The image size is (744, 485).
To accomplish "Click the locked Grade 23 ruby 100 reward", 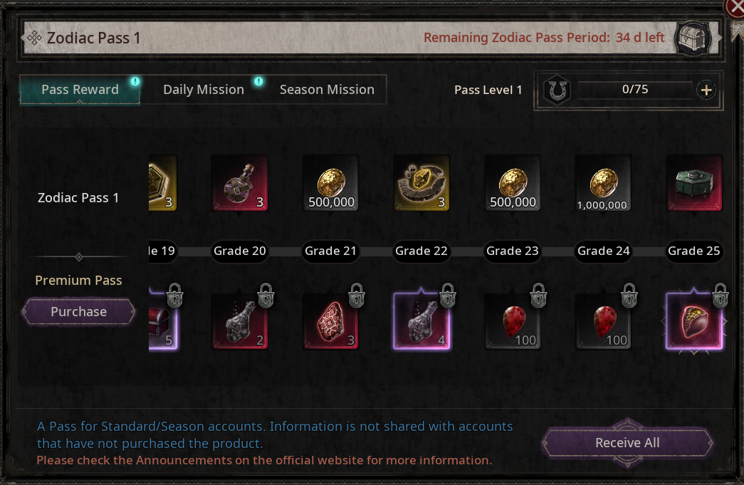I will pyautogui.click(x=513, y=321).
